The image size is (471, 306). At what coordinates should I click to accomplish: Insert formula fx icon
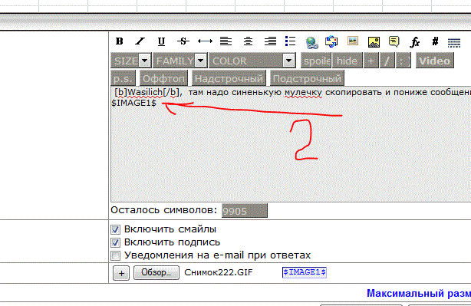coord(415,42)
